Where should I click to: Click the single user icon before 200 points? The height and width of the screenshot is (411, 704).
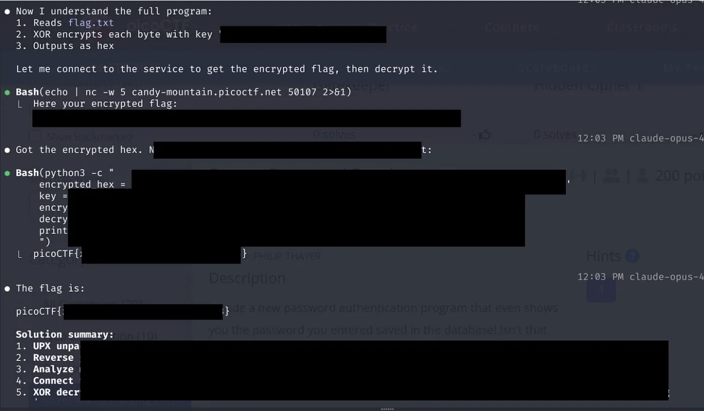tap(643, 176)
